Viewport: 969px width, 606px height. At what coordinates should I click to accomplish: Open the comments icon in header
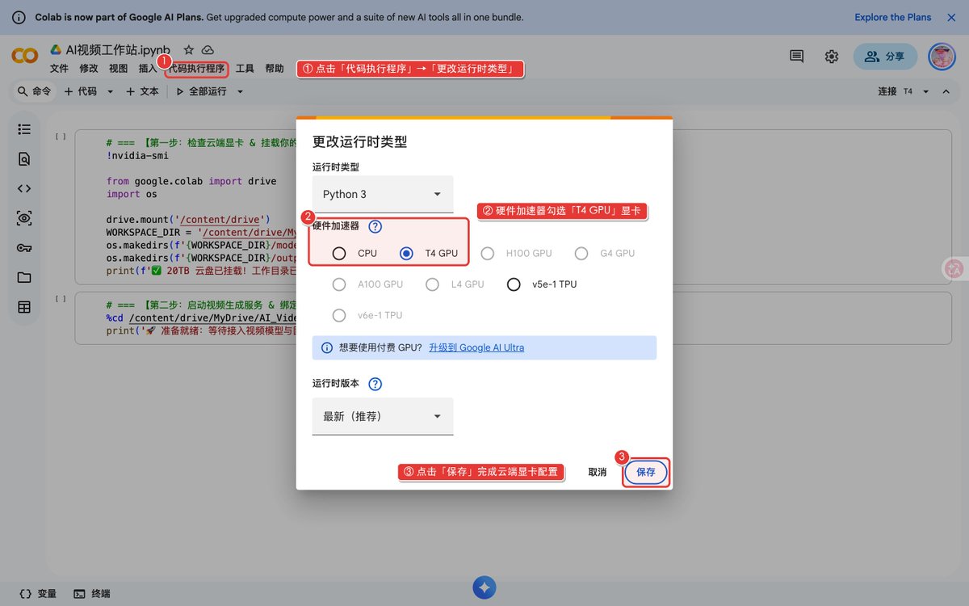point(797,57)
